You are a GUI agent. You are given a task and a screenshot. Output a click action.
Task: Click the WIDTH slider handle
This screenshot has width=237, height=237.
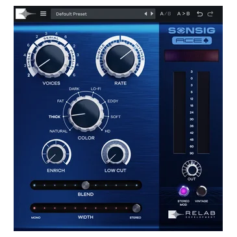coord(136,208)
